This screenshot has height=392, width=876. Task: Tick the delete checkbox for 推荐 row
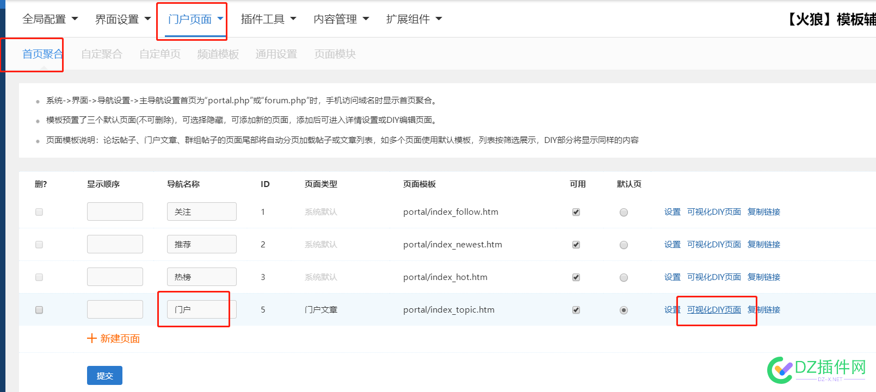[39, 245]
